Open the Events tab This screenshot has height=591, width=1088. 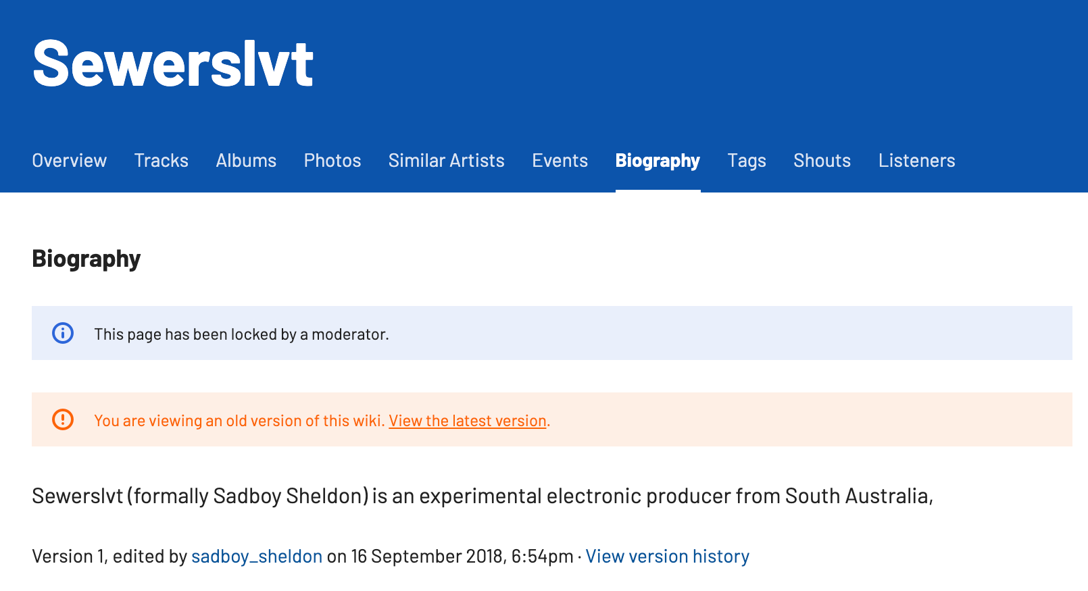coord(560,161)
